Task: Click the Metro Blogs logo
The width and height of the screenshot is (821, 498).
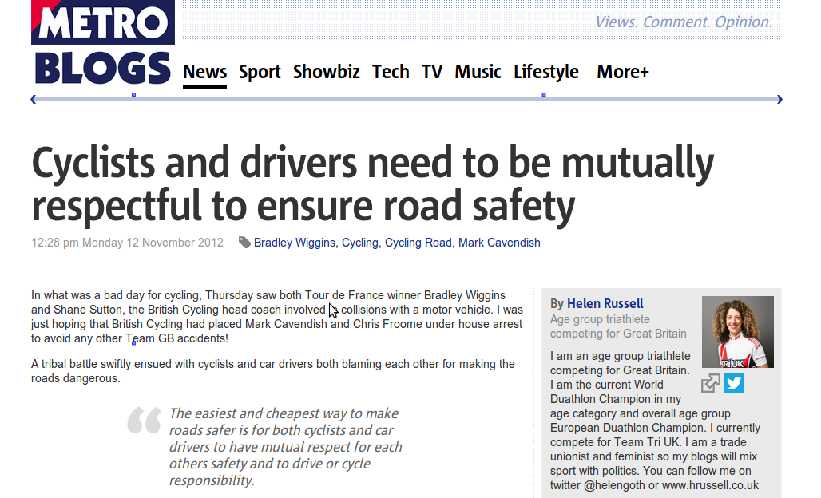Action: click(x=102, y=43)
